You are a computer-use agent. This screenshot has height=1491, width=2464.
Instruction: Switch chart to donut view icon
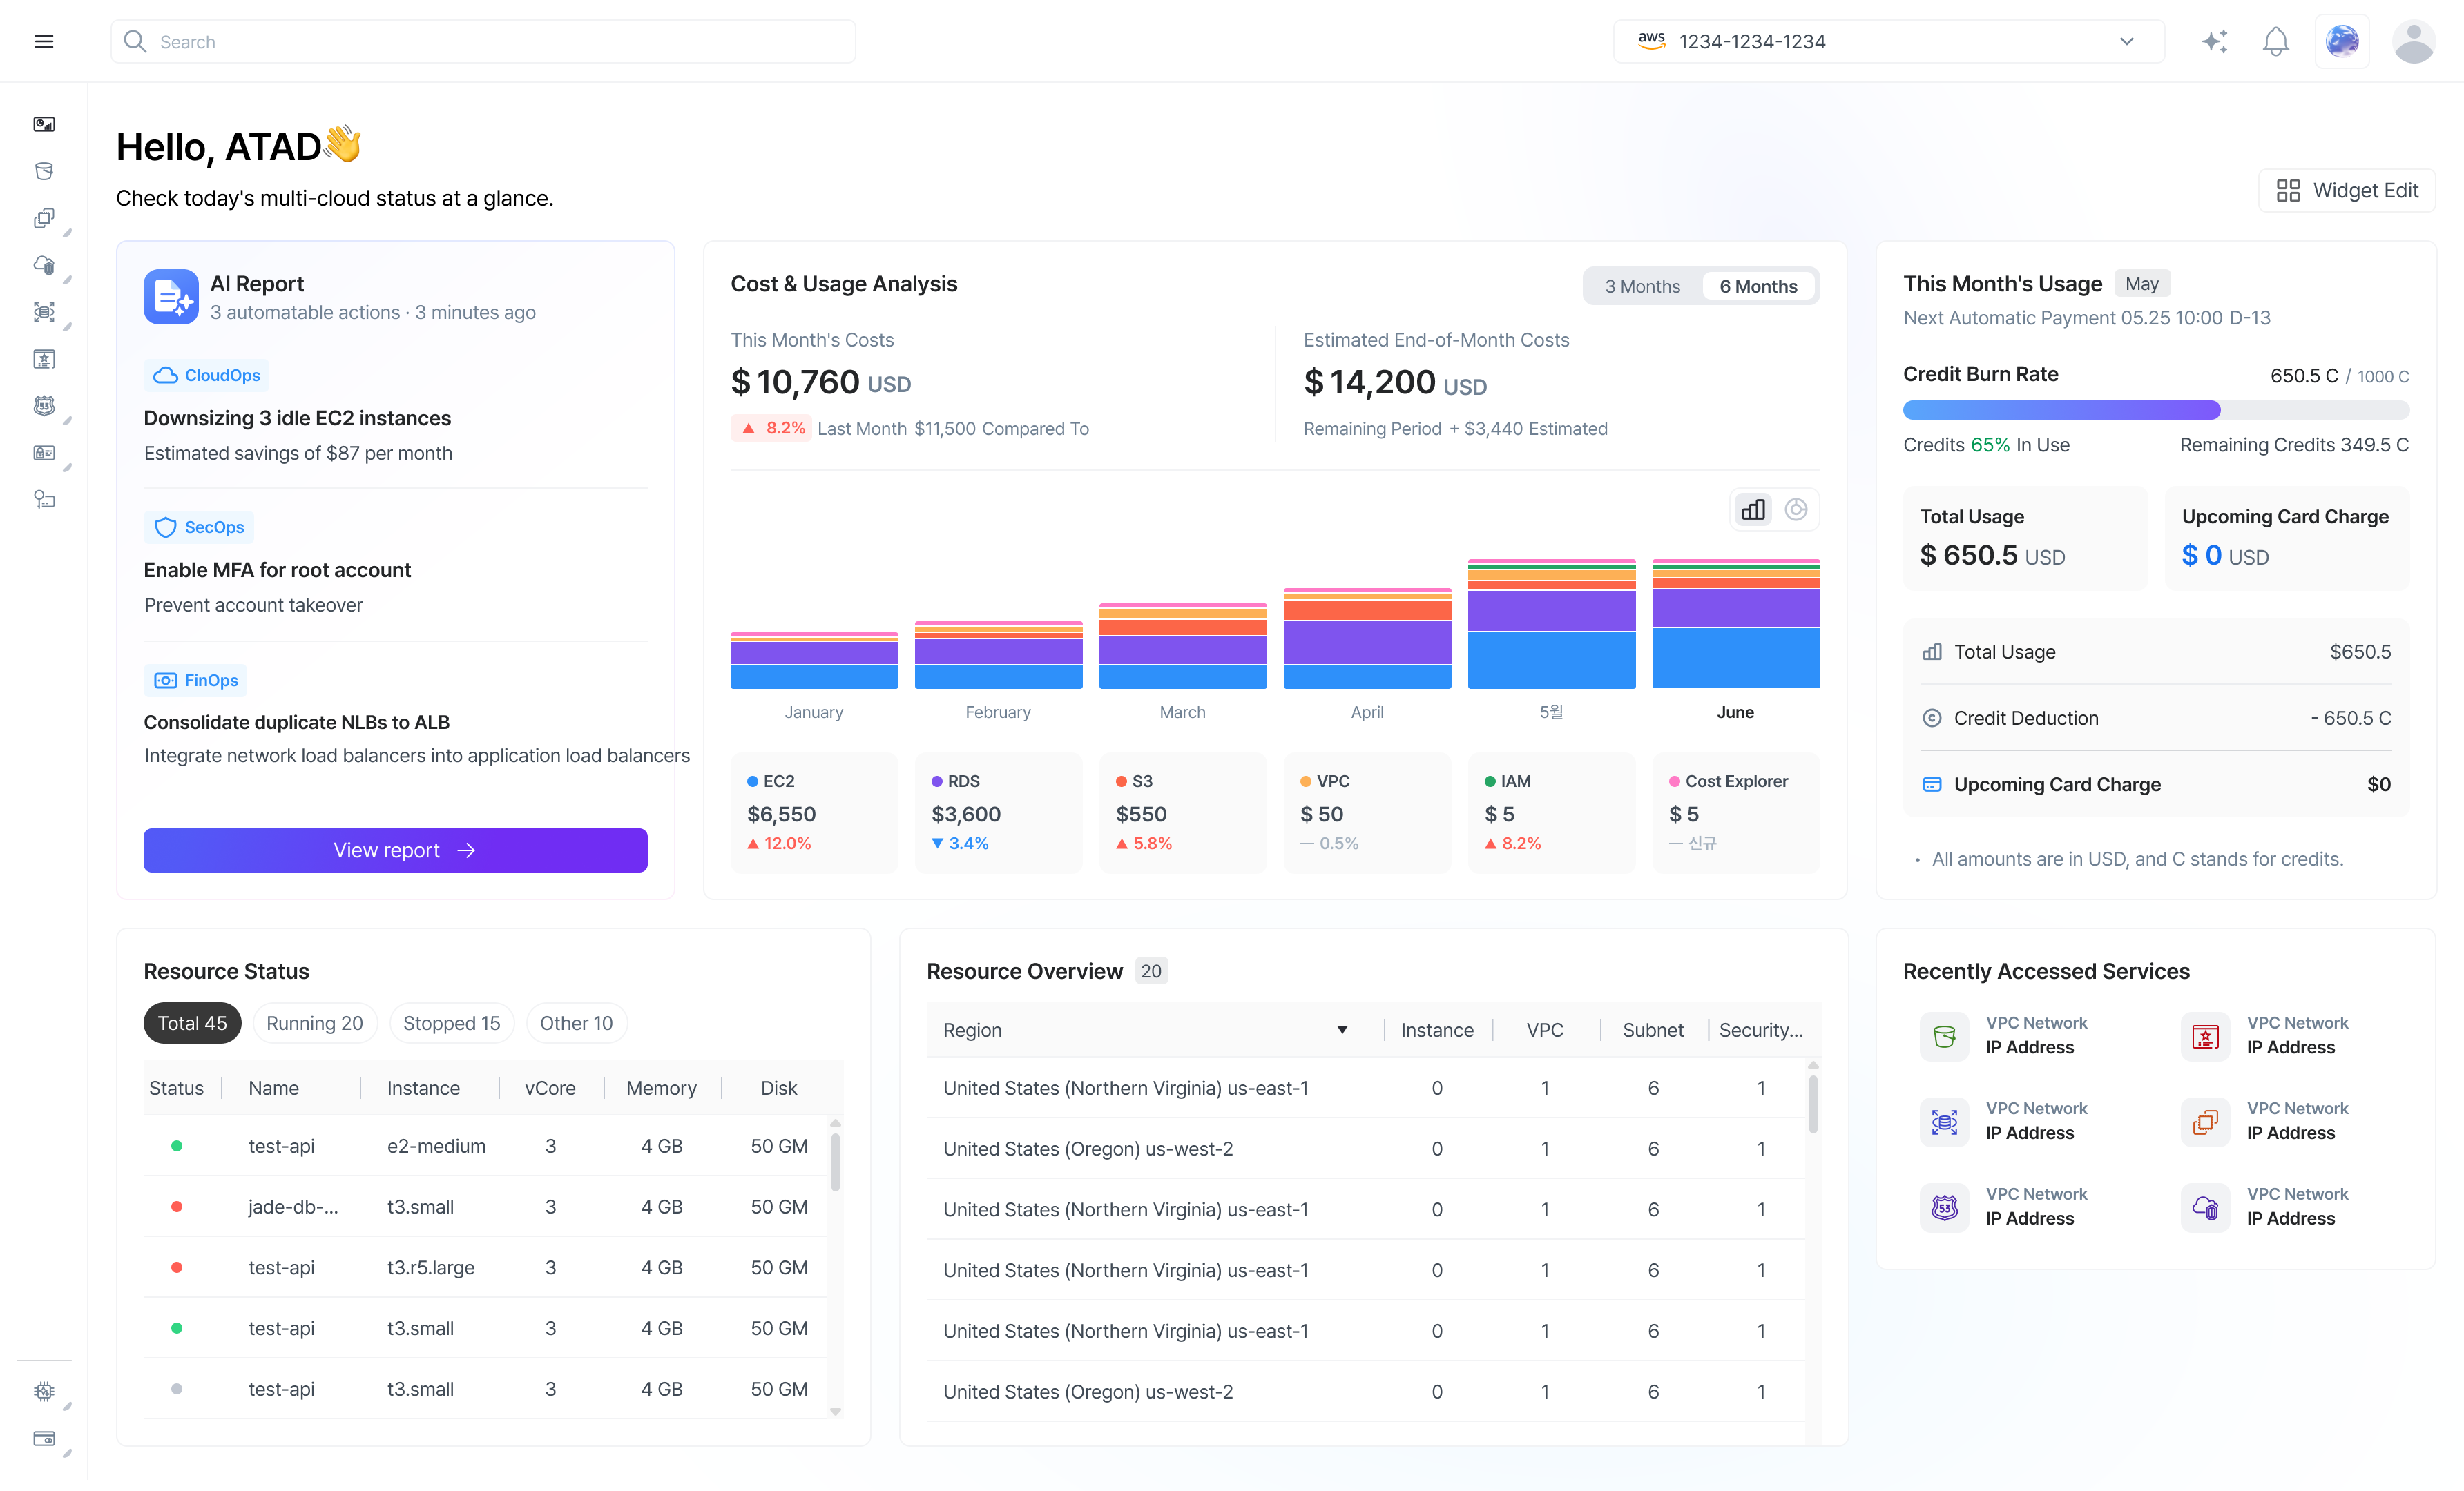tap(1796, 509)
